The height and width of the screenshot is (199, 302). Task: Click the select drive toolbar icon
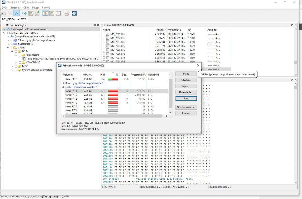pos(4,13)
